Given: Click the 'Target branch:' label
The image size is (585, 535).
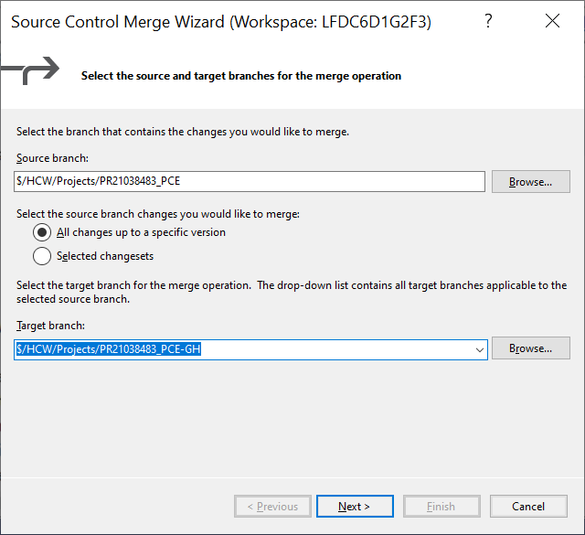Looking at the screenshot, I should pyautogui.click(x=50, y=326).
